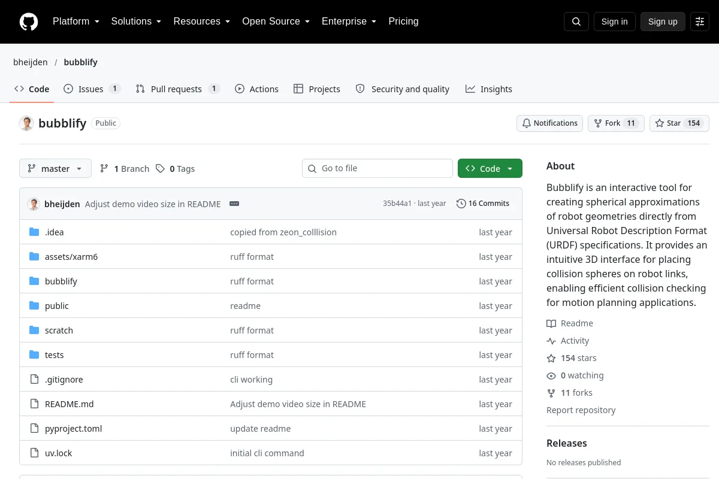Open the Insights tab
719x479 pixels.
pyautogui.click(x=489, y=89)
